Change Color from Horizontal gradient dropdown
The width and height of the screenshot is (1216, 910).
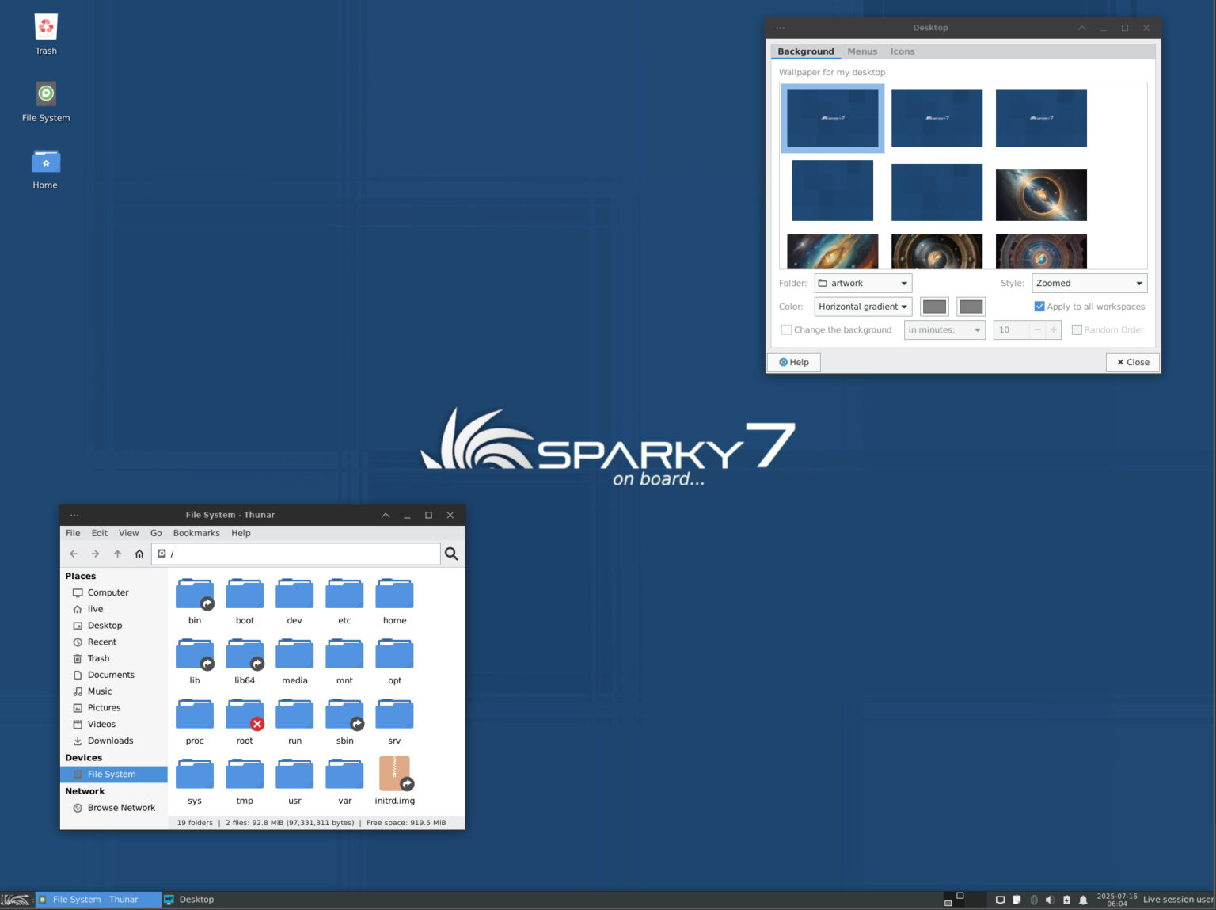[862, 307]
